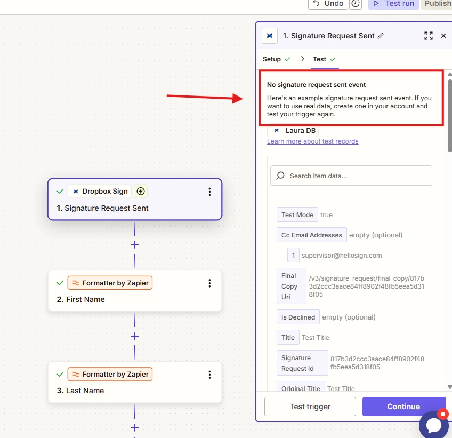Click Formatter by Zapier badge on step 3
Screen dimensions: 452x438
point(110,374)
